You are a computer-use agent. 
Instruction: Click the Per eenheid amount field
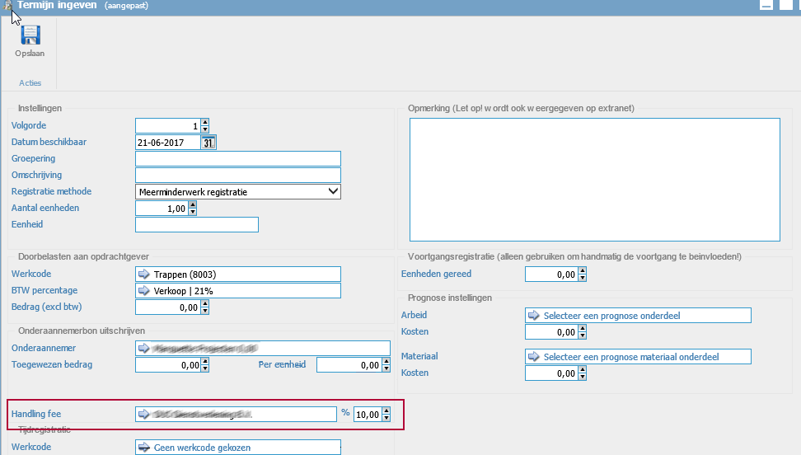click(348, 365)
